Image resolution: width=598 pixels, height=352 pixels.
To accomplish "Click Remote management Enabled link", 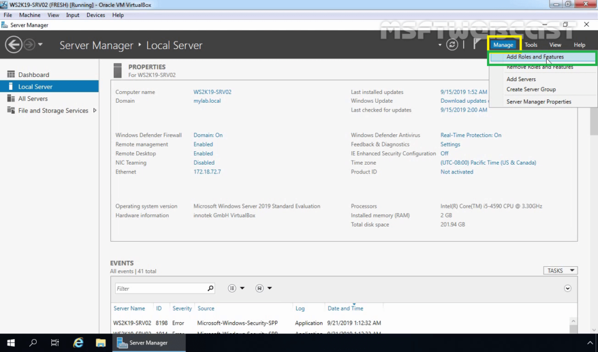I will pos(203,144).
